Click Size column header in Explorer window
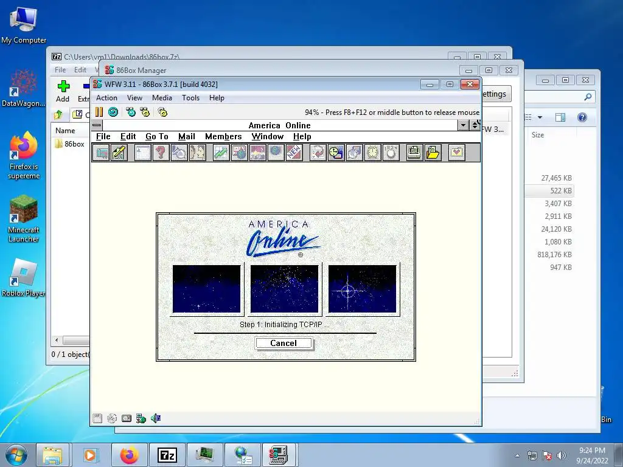This screenshot has width=623, height=467. point(538,135)
